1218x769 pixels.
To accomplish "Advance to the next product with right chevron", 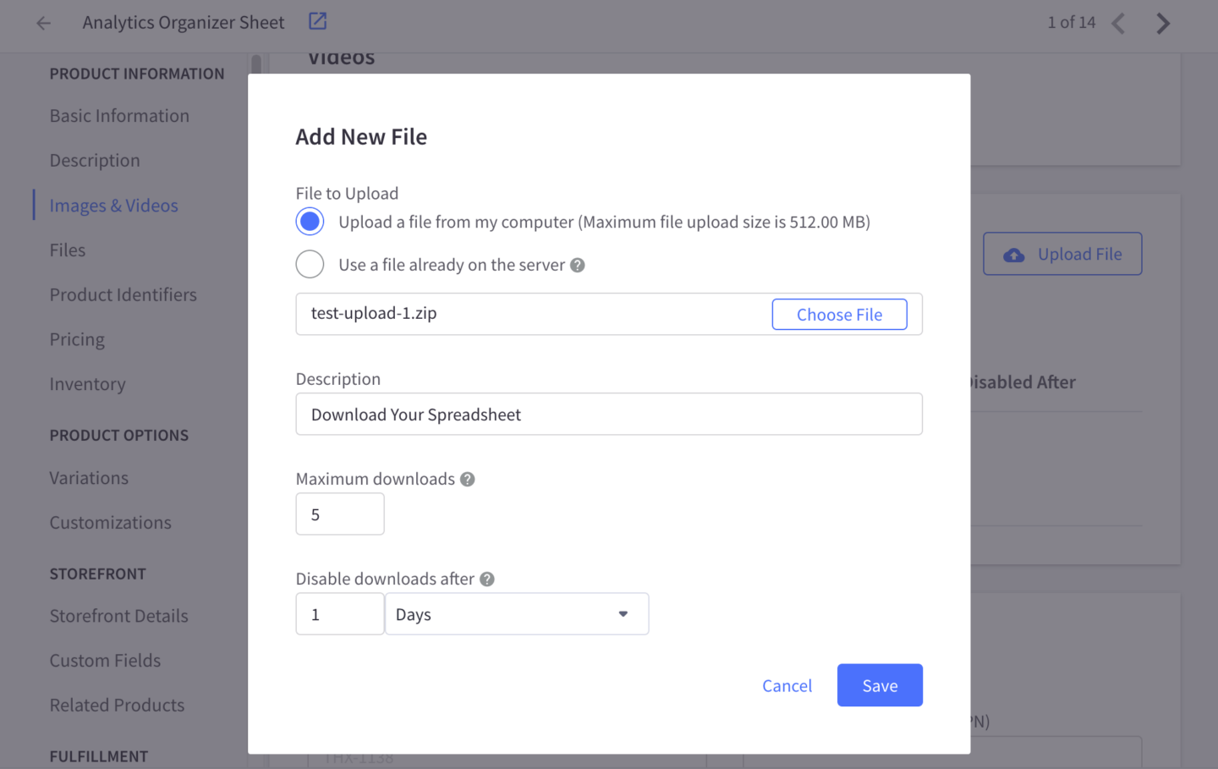I will (x=1164, y=23).
